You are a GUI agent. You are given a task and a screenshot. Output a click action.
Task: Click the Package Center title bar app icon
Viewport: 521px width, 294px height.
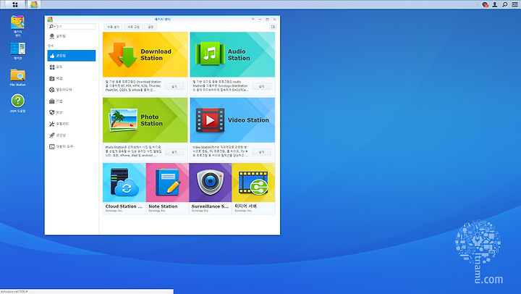[50, 20]
